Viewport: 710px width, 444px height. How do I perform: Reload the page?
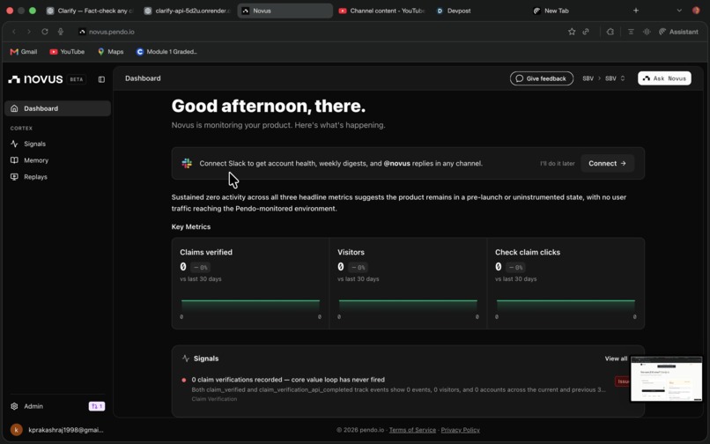(45, 32)
